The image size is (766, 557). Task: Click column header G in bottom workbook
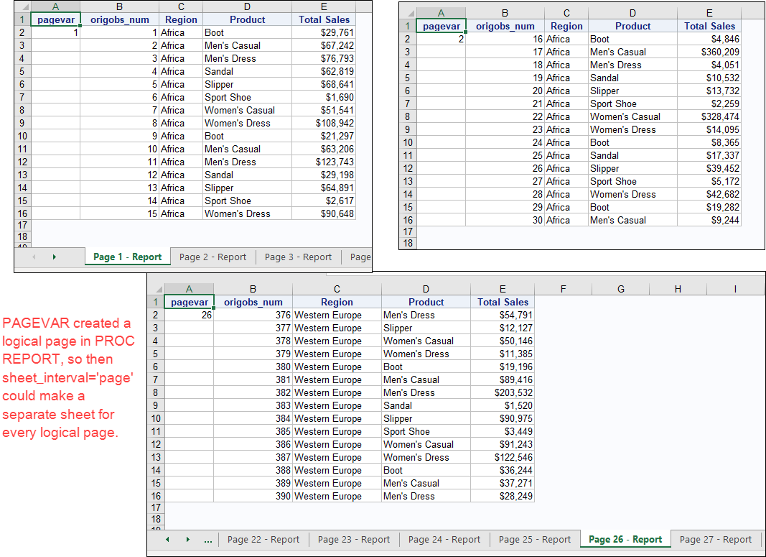tap(620, 288)
